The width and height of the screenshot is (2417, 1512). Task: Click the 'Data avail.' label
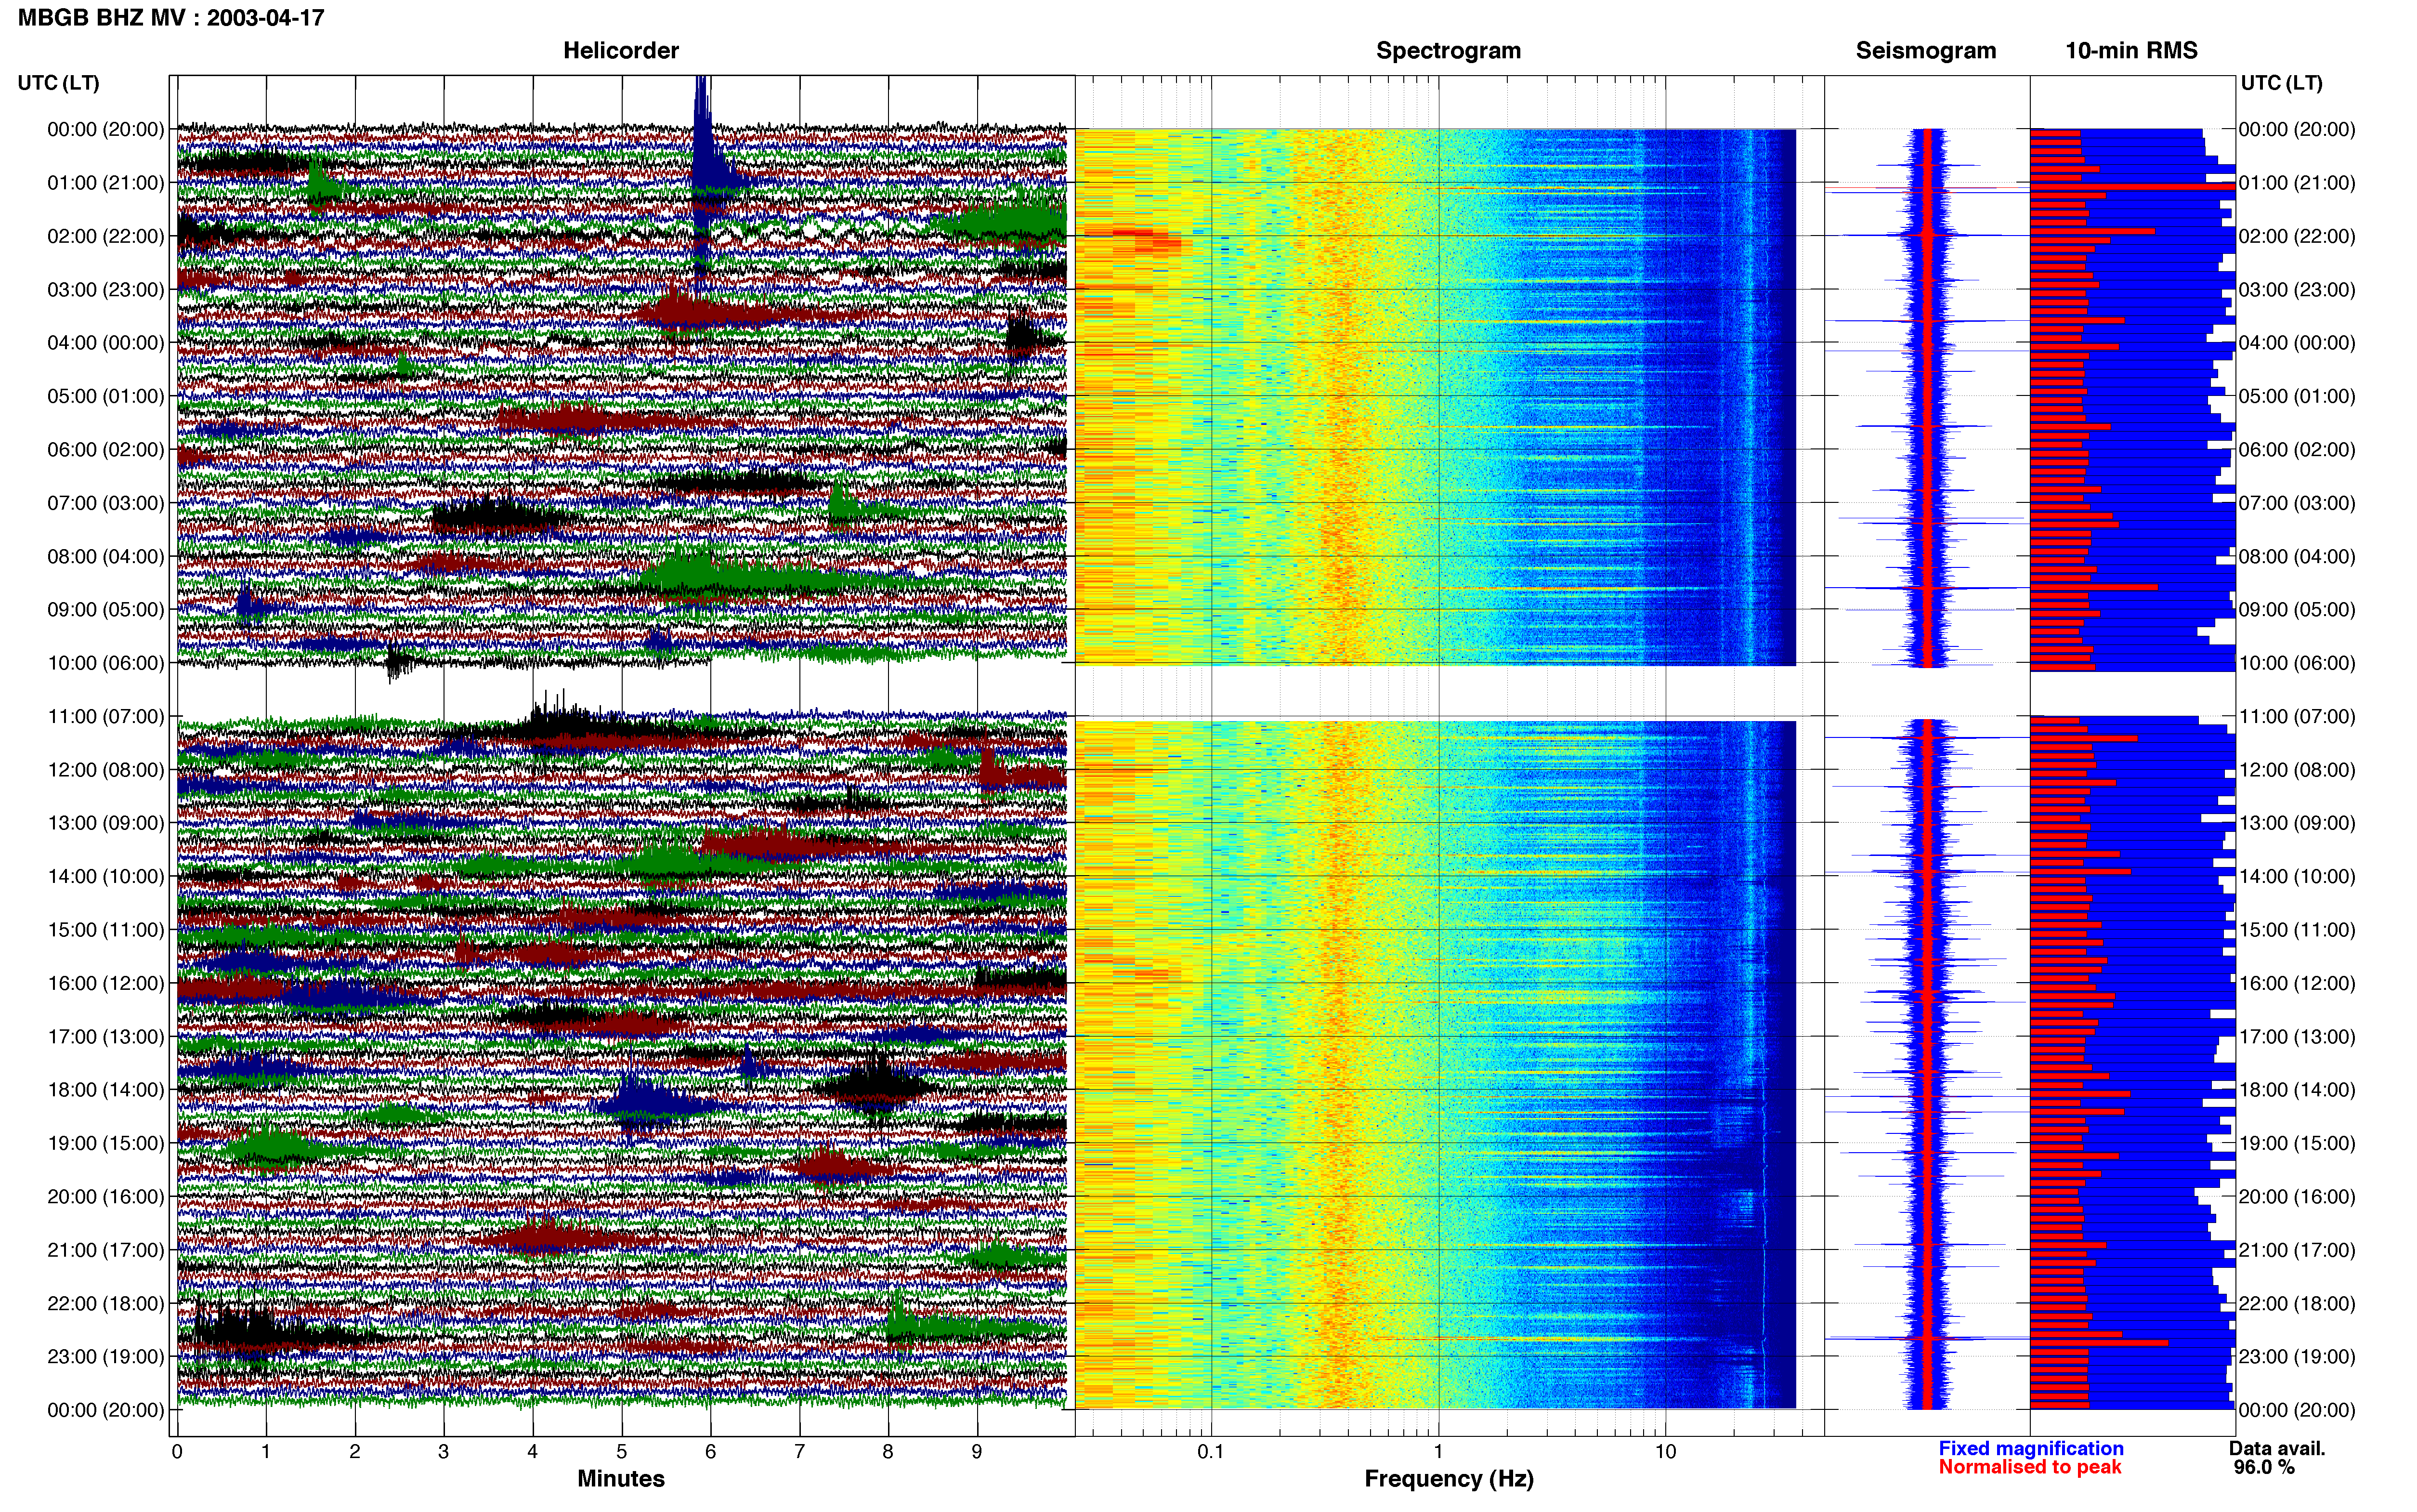(2277, 1448)
